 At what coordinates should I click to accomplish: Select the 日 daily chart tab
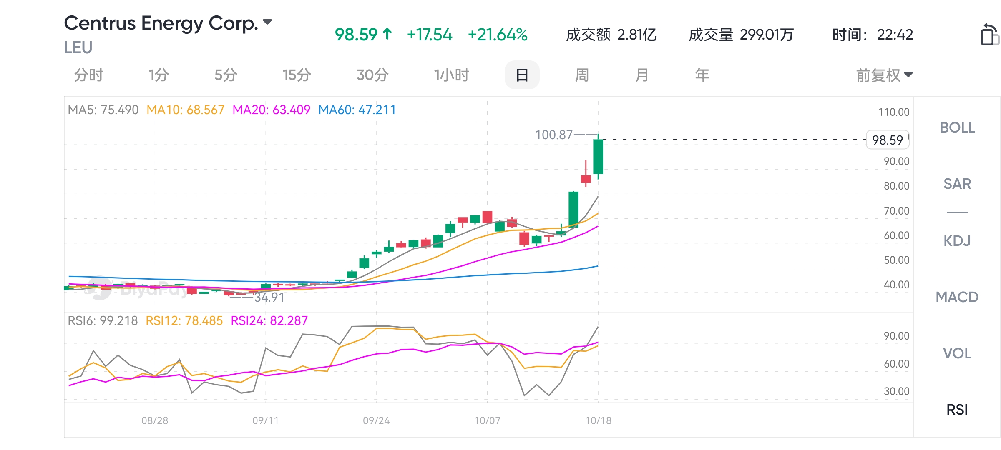pos(522,75)
